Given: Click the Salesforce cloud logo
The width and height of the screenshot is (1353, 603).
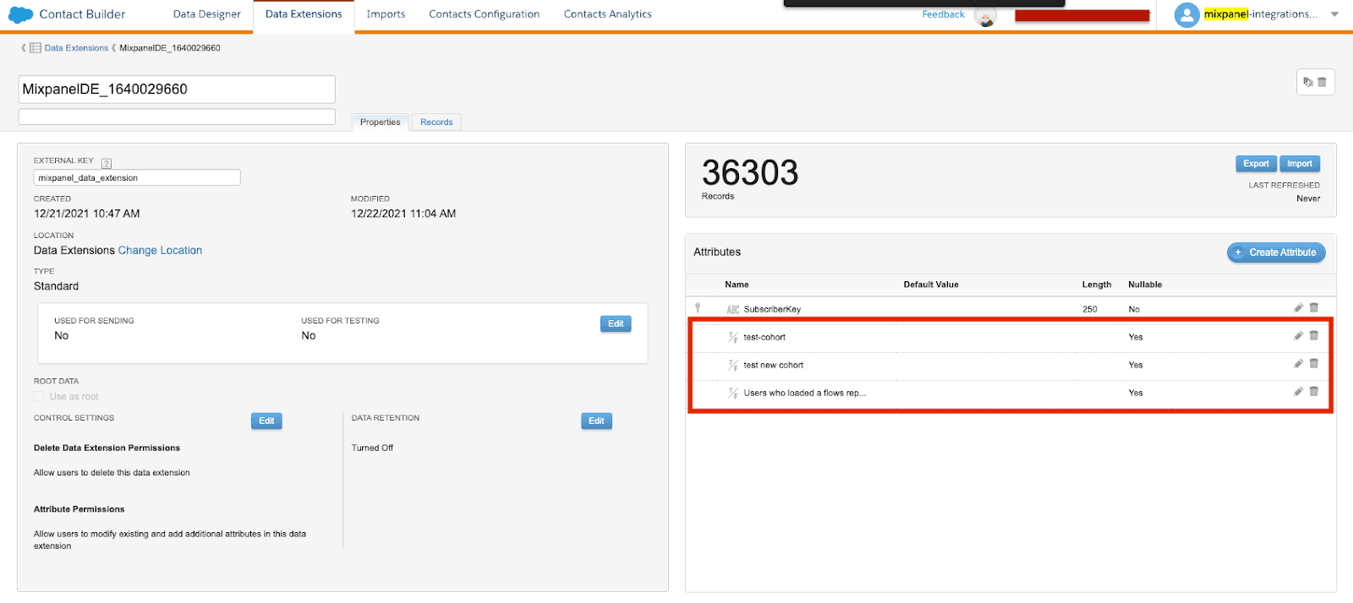Looking at the screenshot, I should tap(20, 14).
